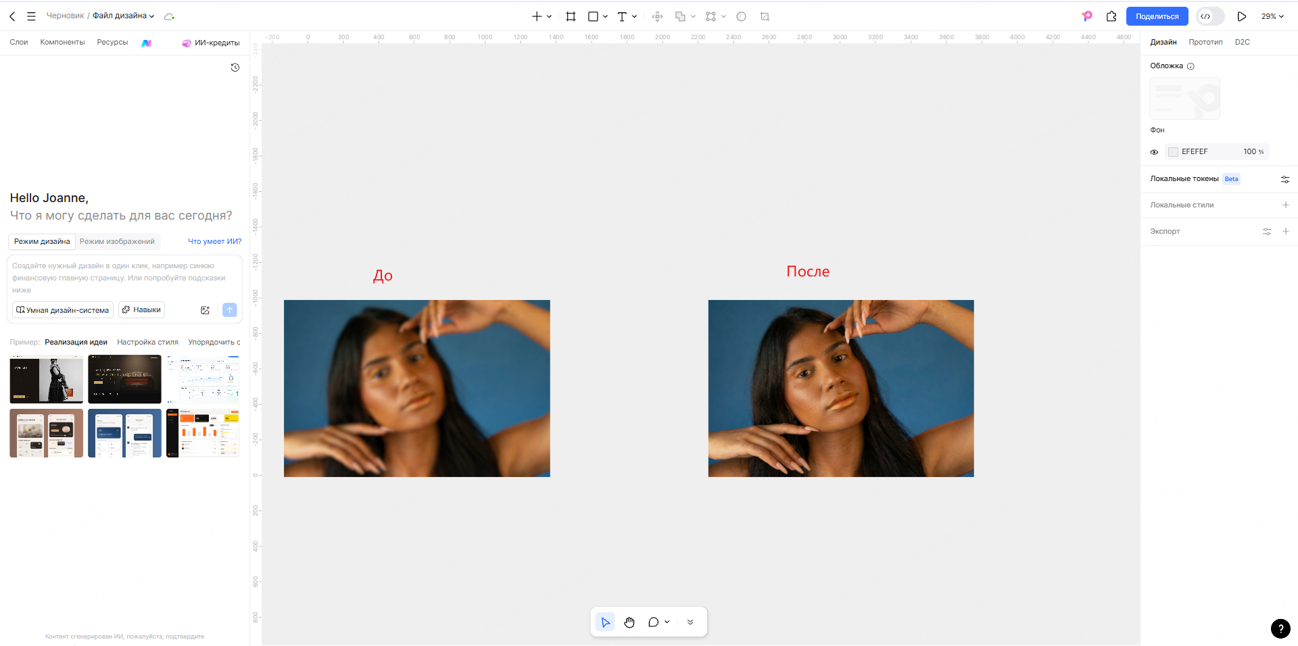Screen dimensions: 1298x646
Task: Go back using the top-left arrow
Action: [12, 16]
